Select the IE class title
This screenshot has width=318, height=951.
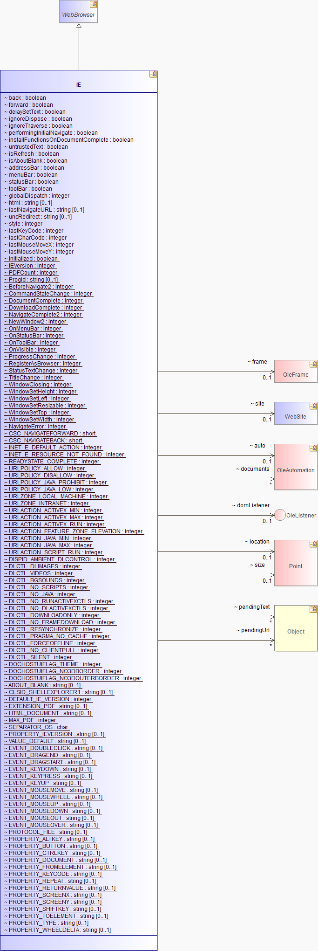click(x=79, y=85)
